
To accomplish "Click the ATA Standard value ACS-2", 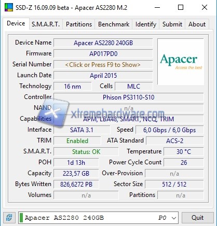I will pyautogui.click(x=175, y=141).
